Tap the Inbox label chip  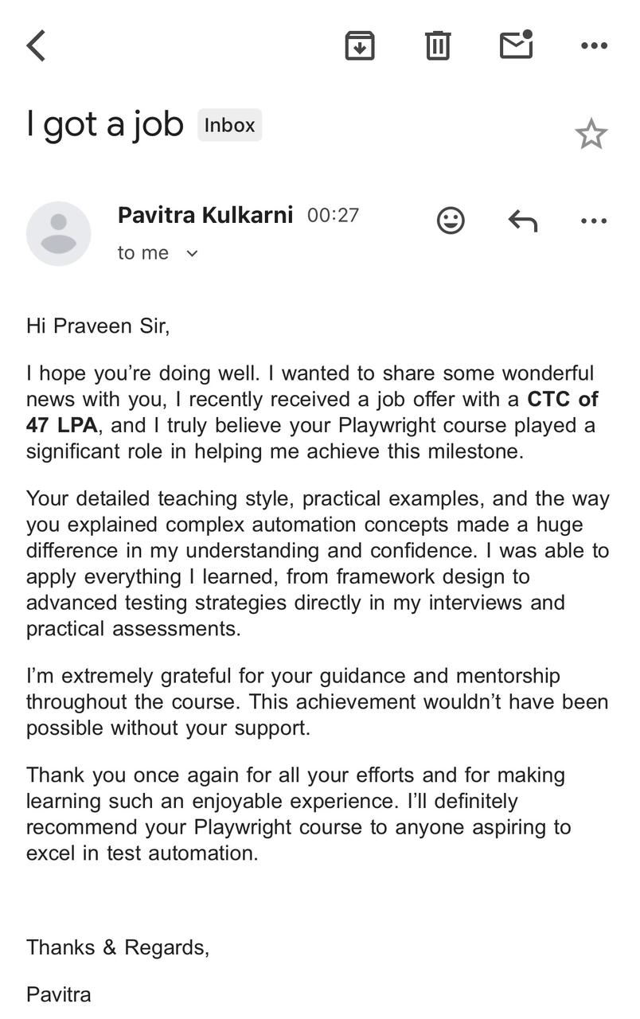[229, 125]
